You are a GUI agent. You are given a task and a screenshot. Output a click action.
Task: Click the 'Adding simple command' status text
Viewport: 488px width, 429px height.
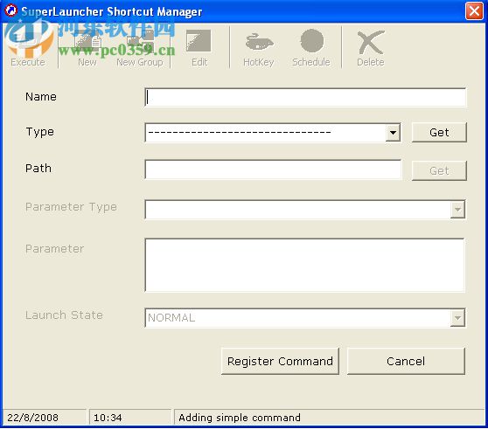point(240,418)
